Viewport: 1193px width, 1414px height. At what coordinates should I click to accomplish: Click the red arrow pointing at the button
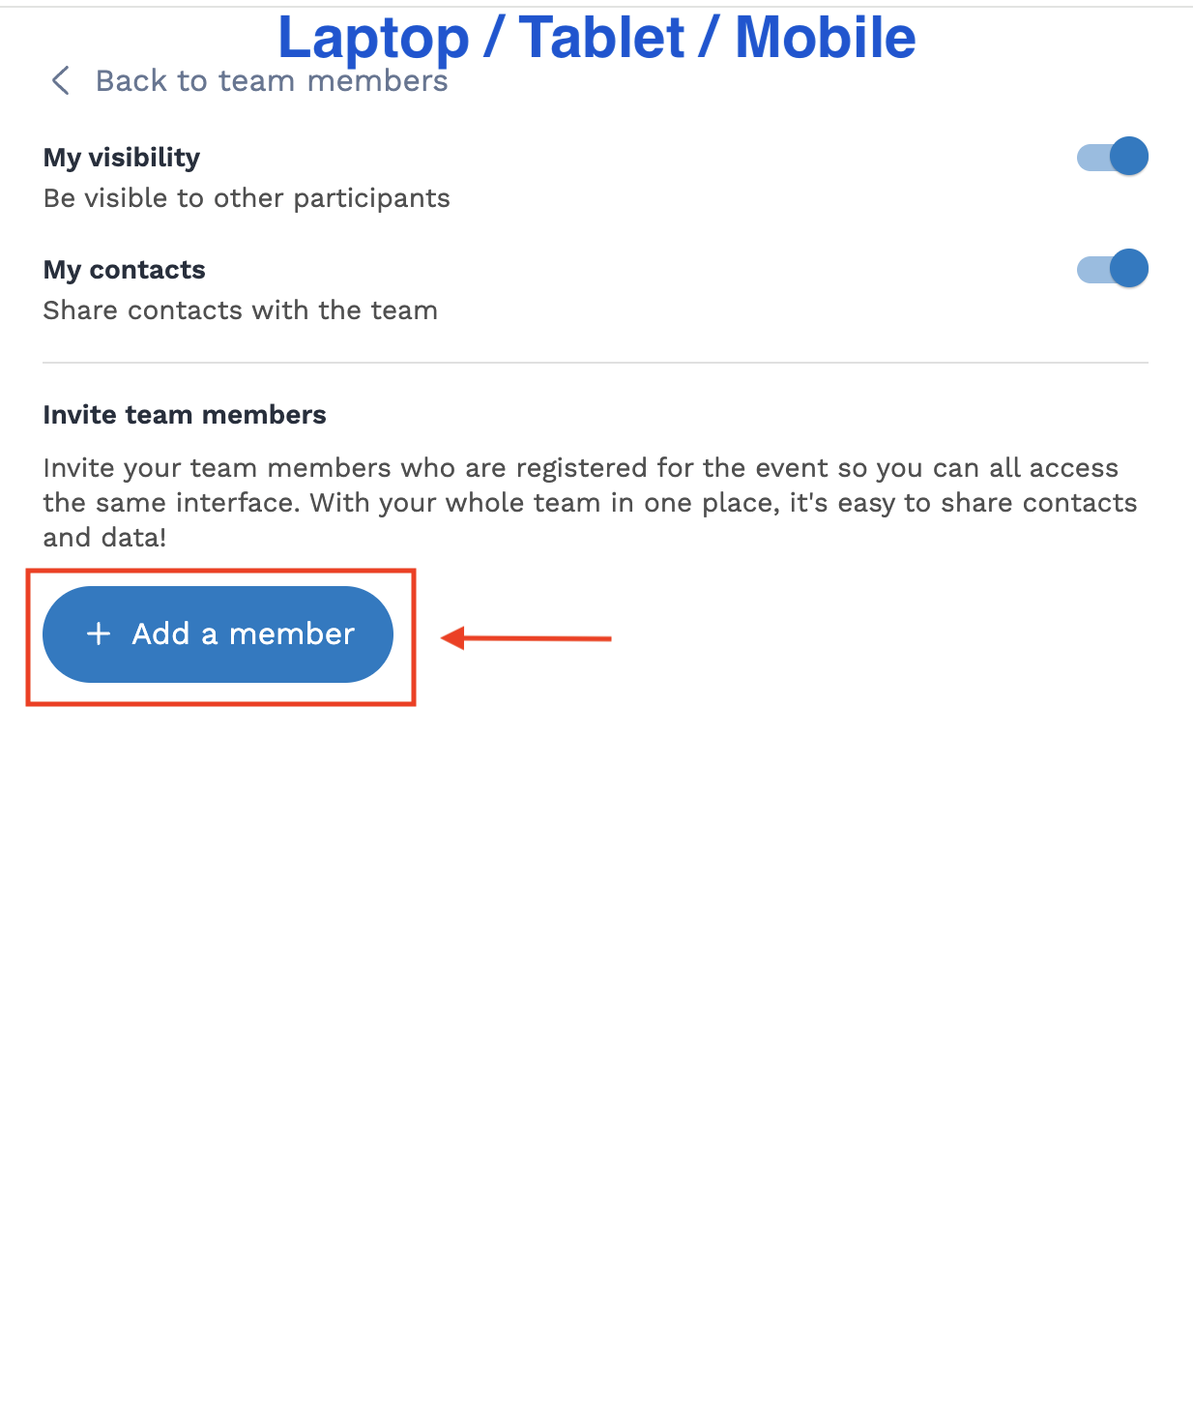click(527, 638)
